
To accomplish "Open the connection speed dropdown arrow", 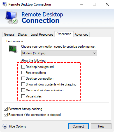I will (94, 53).
